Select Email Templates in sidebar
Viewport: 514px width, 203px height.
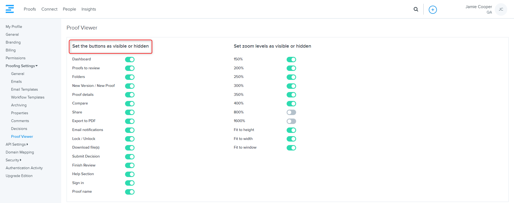(24, 89)
